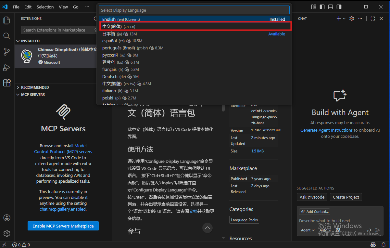Open the Selection menu
The width and height of the screenshot is (390, 248).
coord(45,7)
